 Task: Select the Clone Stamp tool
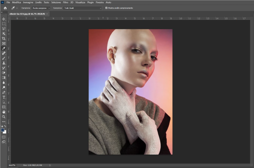[x=3, y=63]
